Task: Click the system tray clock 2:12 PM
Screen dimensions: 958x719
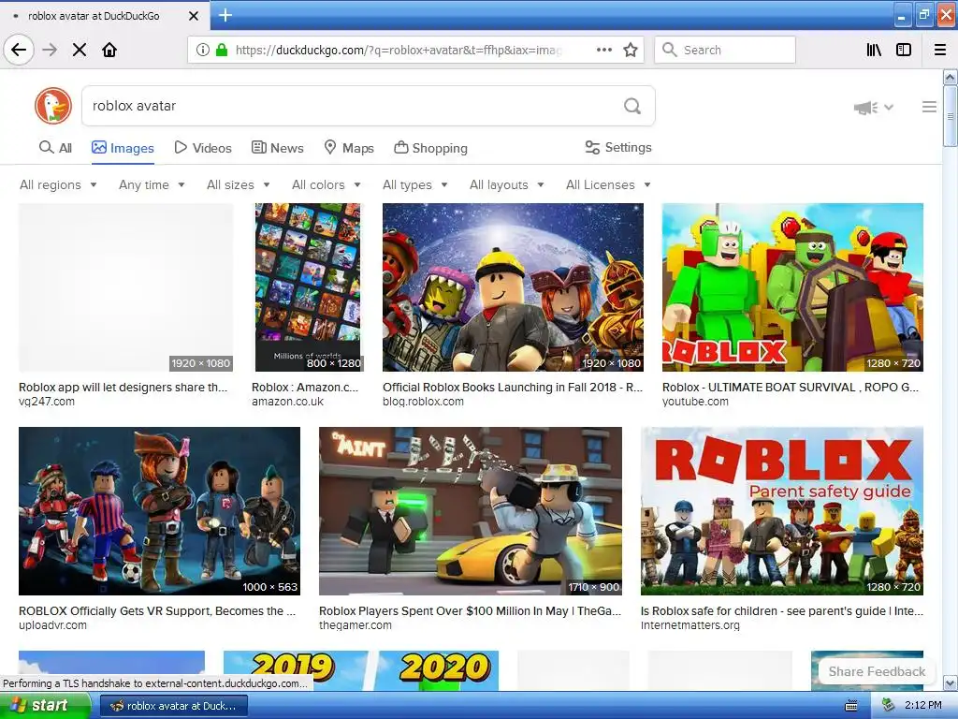Action: point(922,706)
